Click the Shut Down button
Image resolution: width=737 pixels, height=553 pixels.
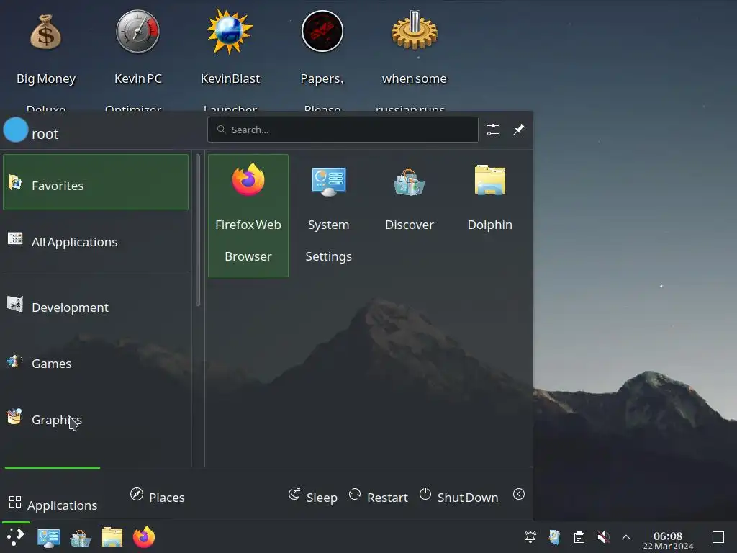(458, 497)
